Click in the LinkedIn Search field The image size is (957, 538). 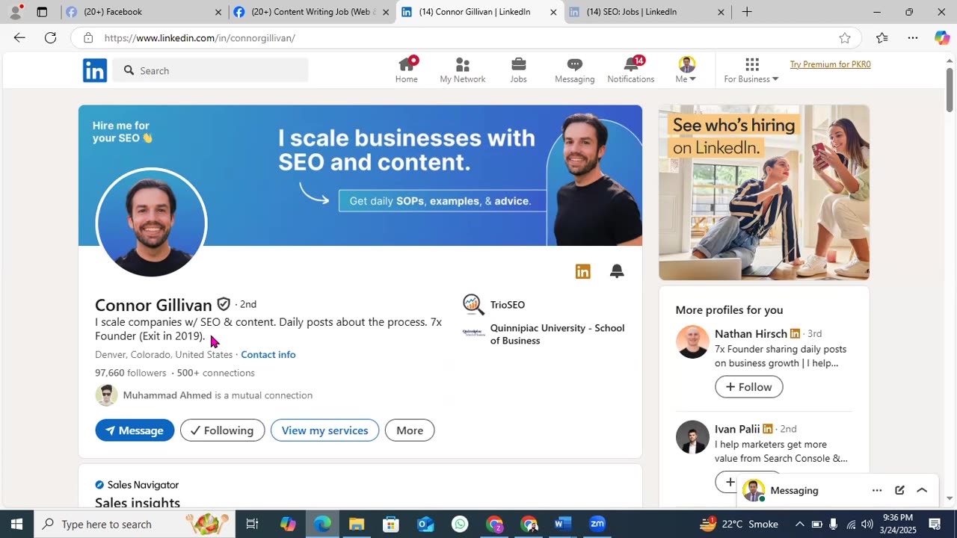point(211,70)
